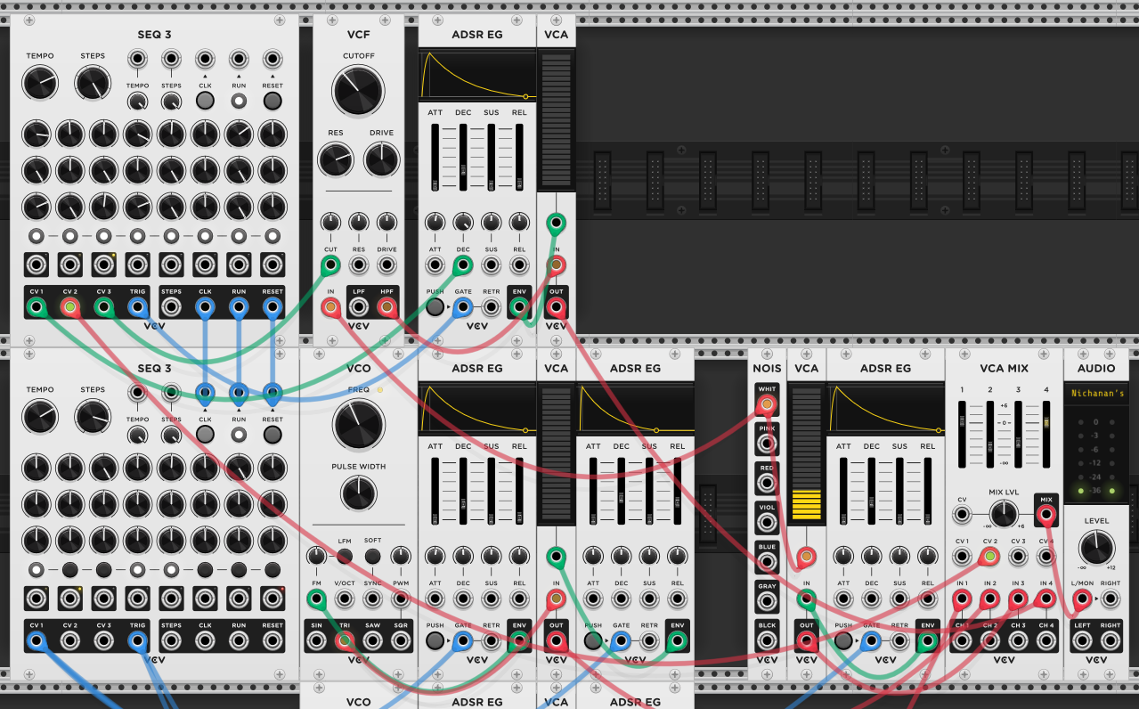Click the VCO PWM input jack

pyautogui.click(x=402, y=599)
